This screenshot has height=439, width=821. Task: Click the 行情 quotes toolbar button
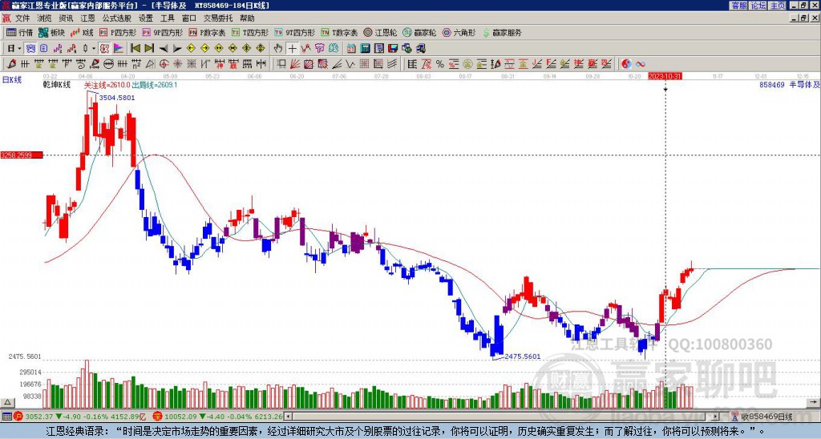tap(20, 32)
